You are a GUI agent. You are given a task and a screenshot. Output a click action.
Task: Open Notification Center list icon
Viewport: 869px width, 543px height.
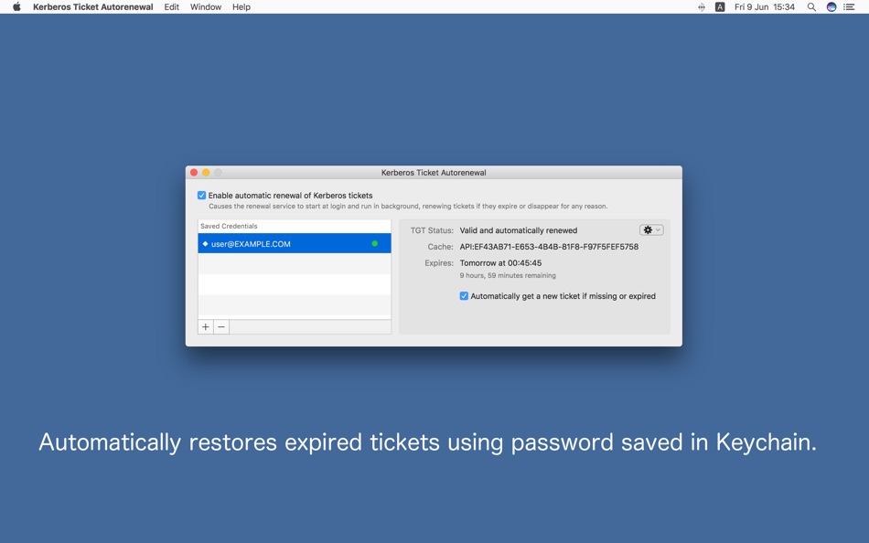[849, 6]
